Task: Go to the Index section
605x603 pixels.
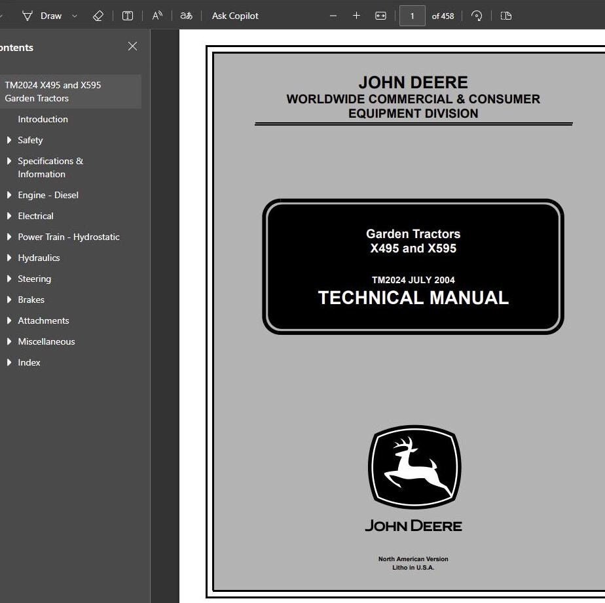Action: pyautogui.click(x=29, y=362)
